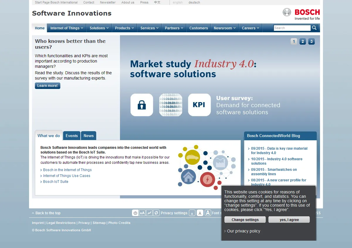The height and width of the screenshot is (248, 352).
Task: Open blog post Smartwatches on assembly lines
Action: click(x=274, y=172)
